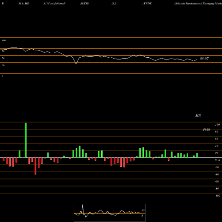Click the '100' label on the RSI panel

4,40
